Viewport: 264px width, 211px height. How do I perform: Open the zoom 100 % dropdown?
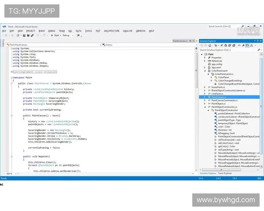pos(16,174)
